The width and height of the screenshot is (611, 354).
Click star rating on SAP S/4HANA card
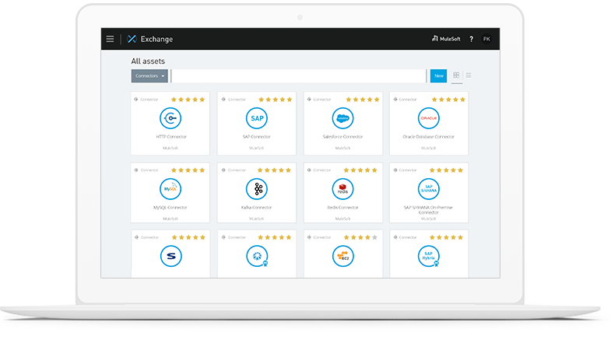(x=449, y=170)
